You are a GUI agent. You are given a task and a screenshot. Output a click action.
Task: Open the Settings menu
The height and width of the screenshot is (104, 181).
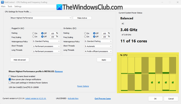point(18,6)
